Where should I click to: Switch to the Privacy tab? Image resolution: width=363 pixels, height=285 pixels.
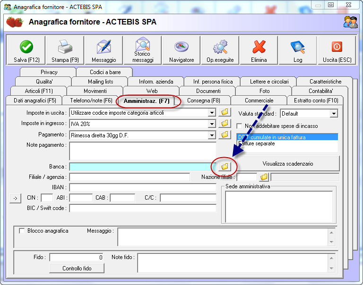[49, 72]
